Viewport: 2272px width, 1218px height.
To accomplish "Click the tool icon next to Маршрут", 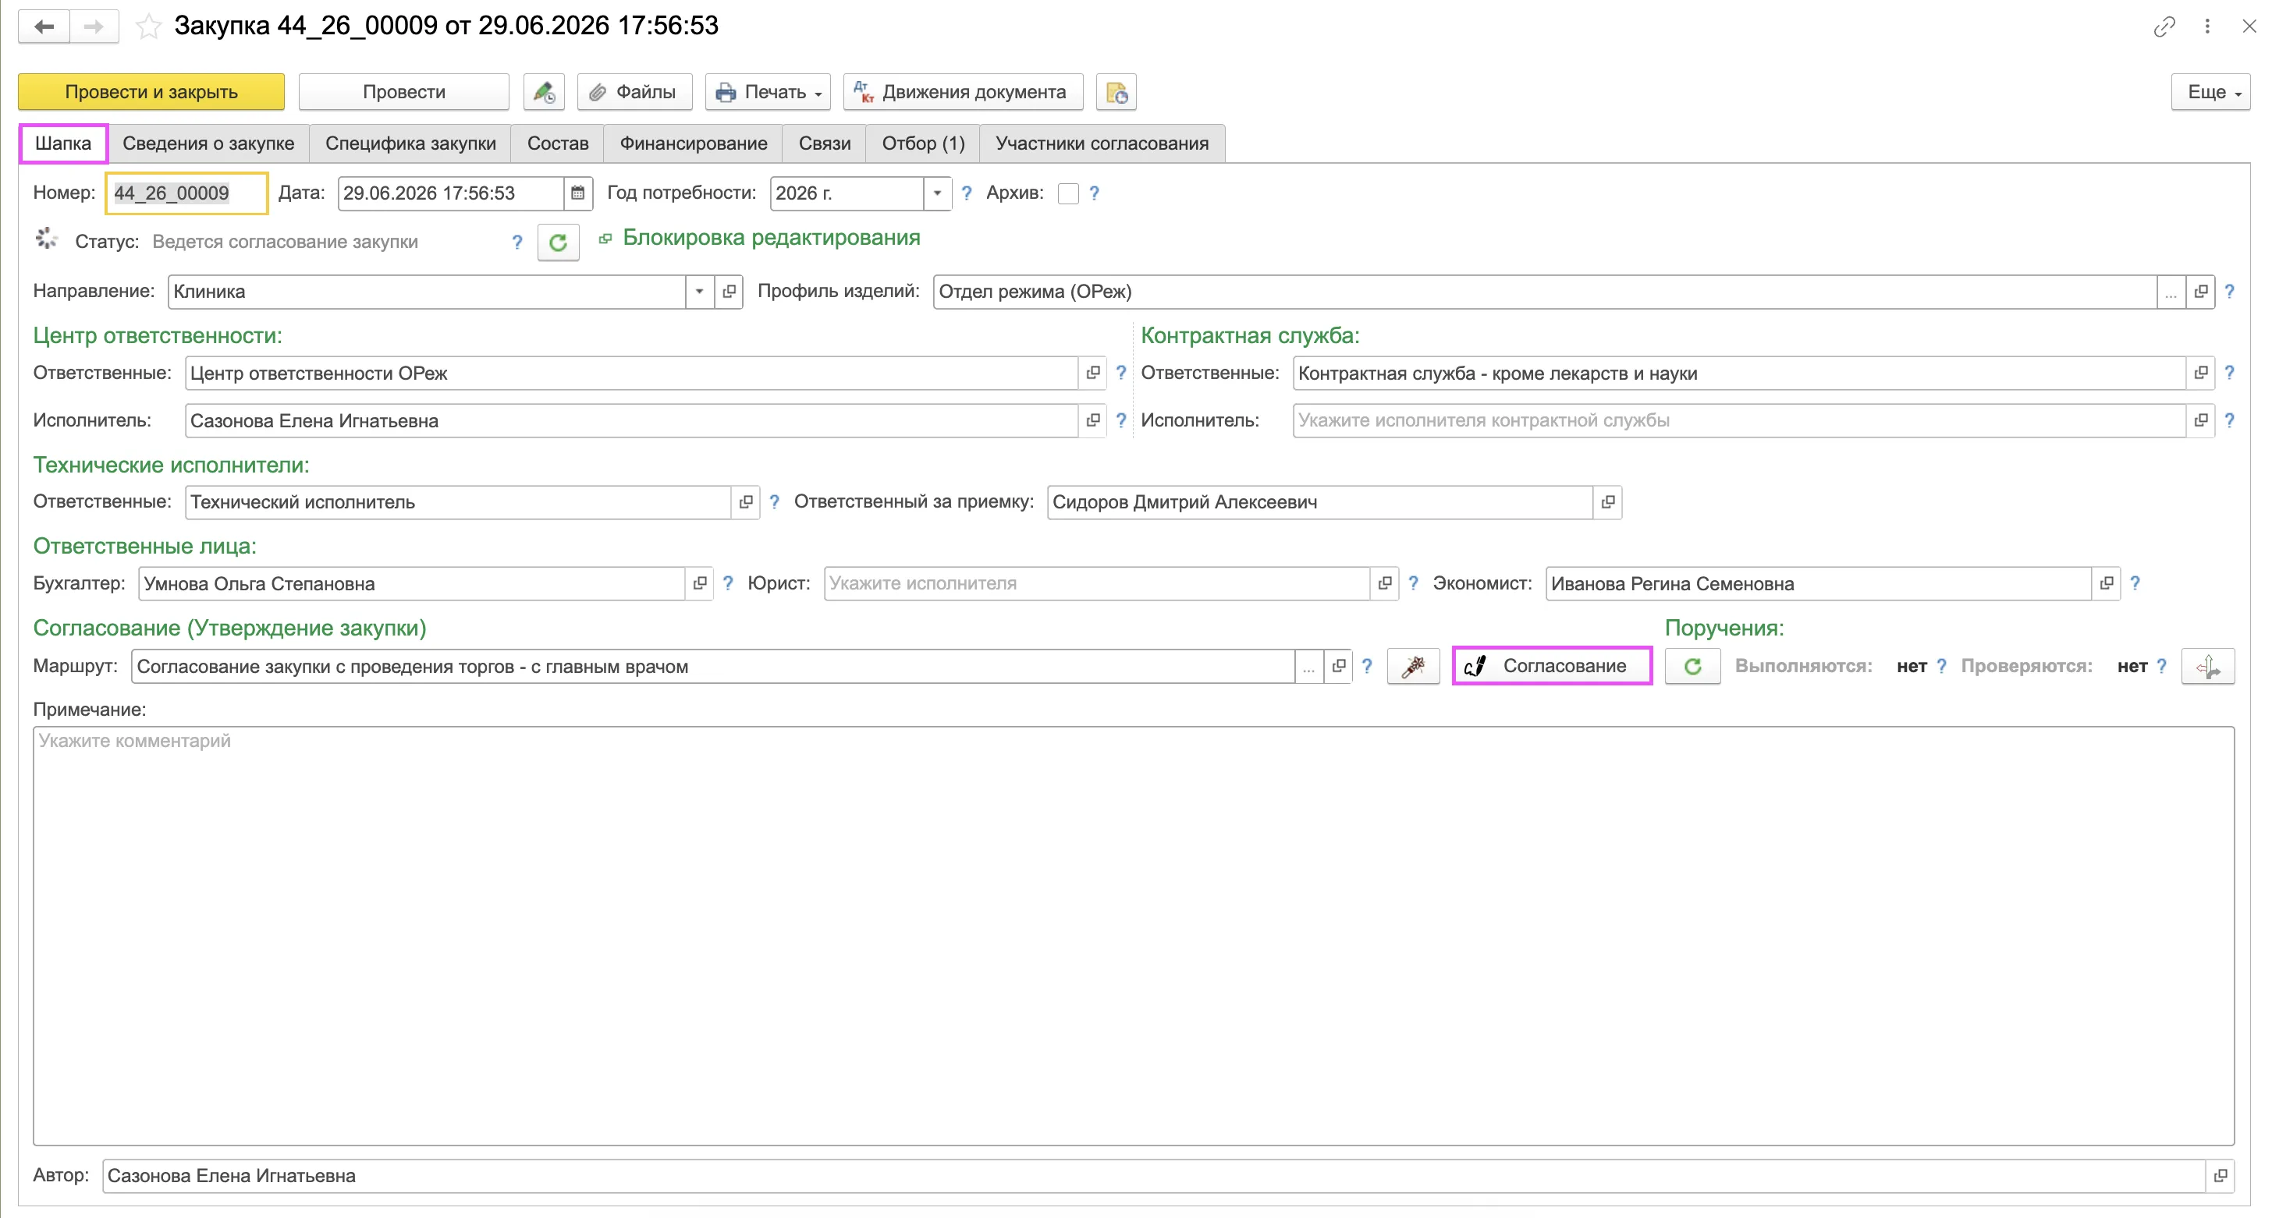I will (1413, 666).
